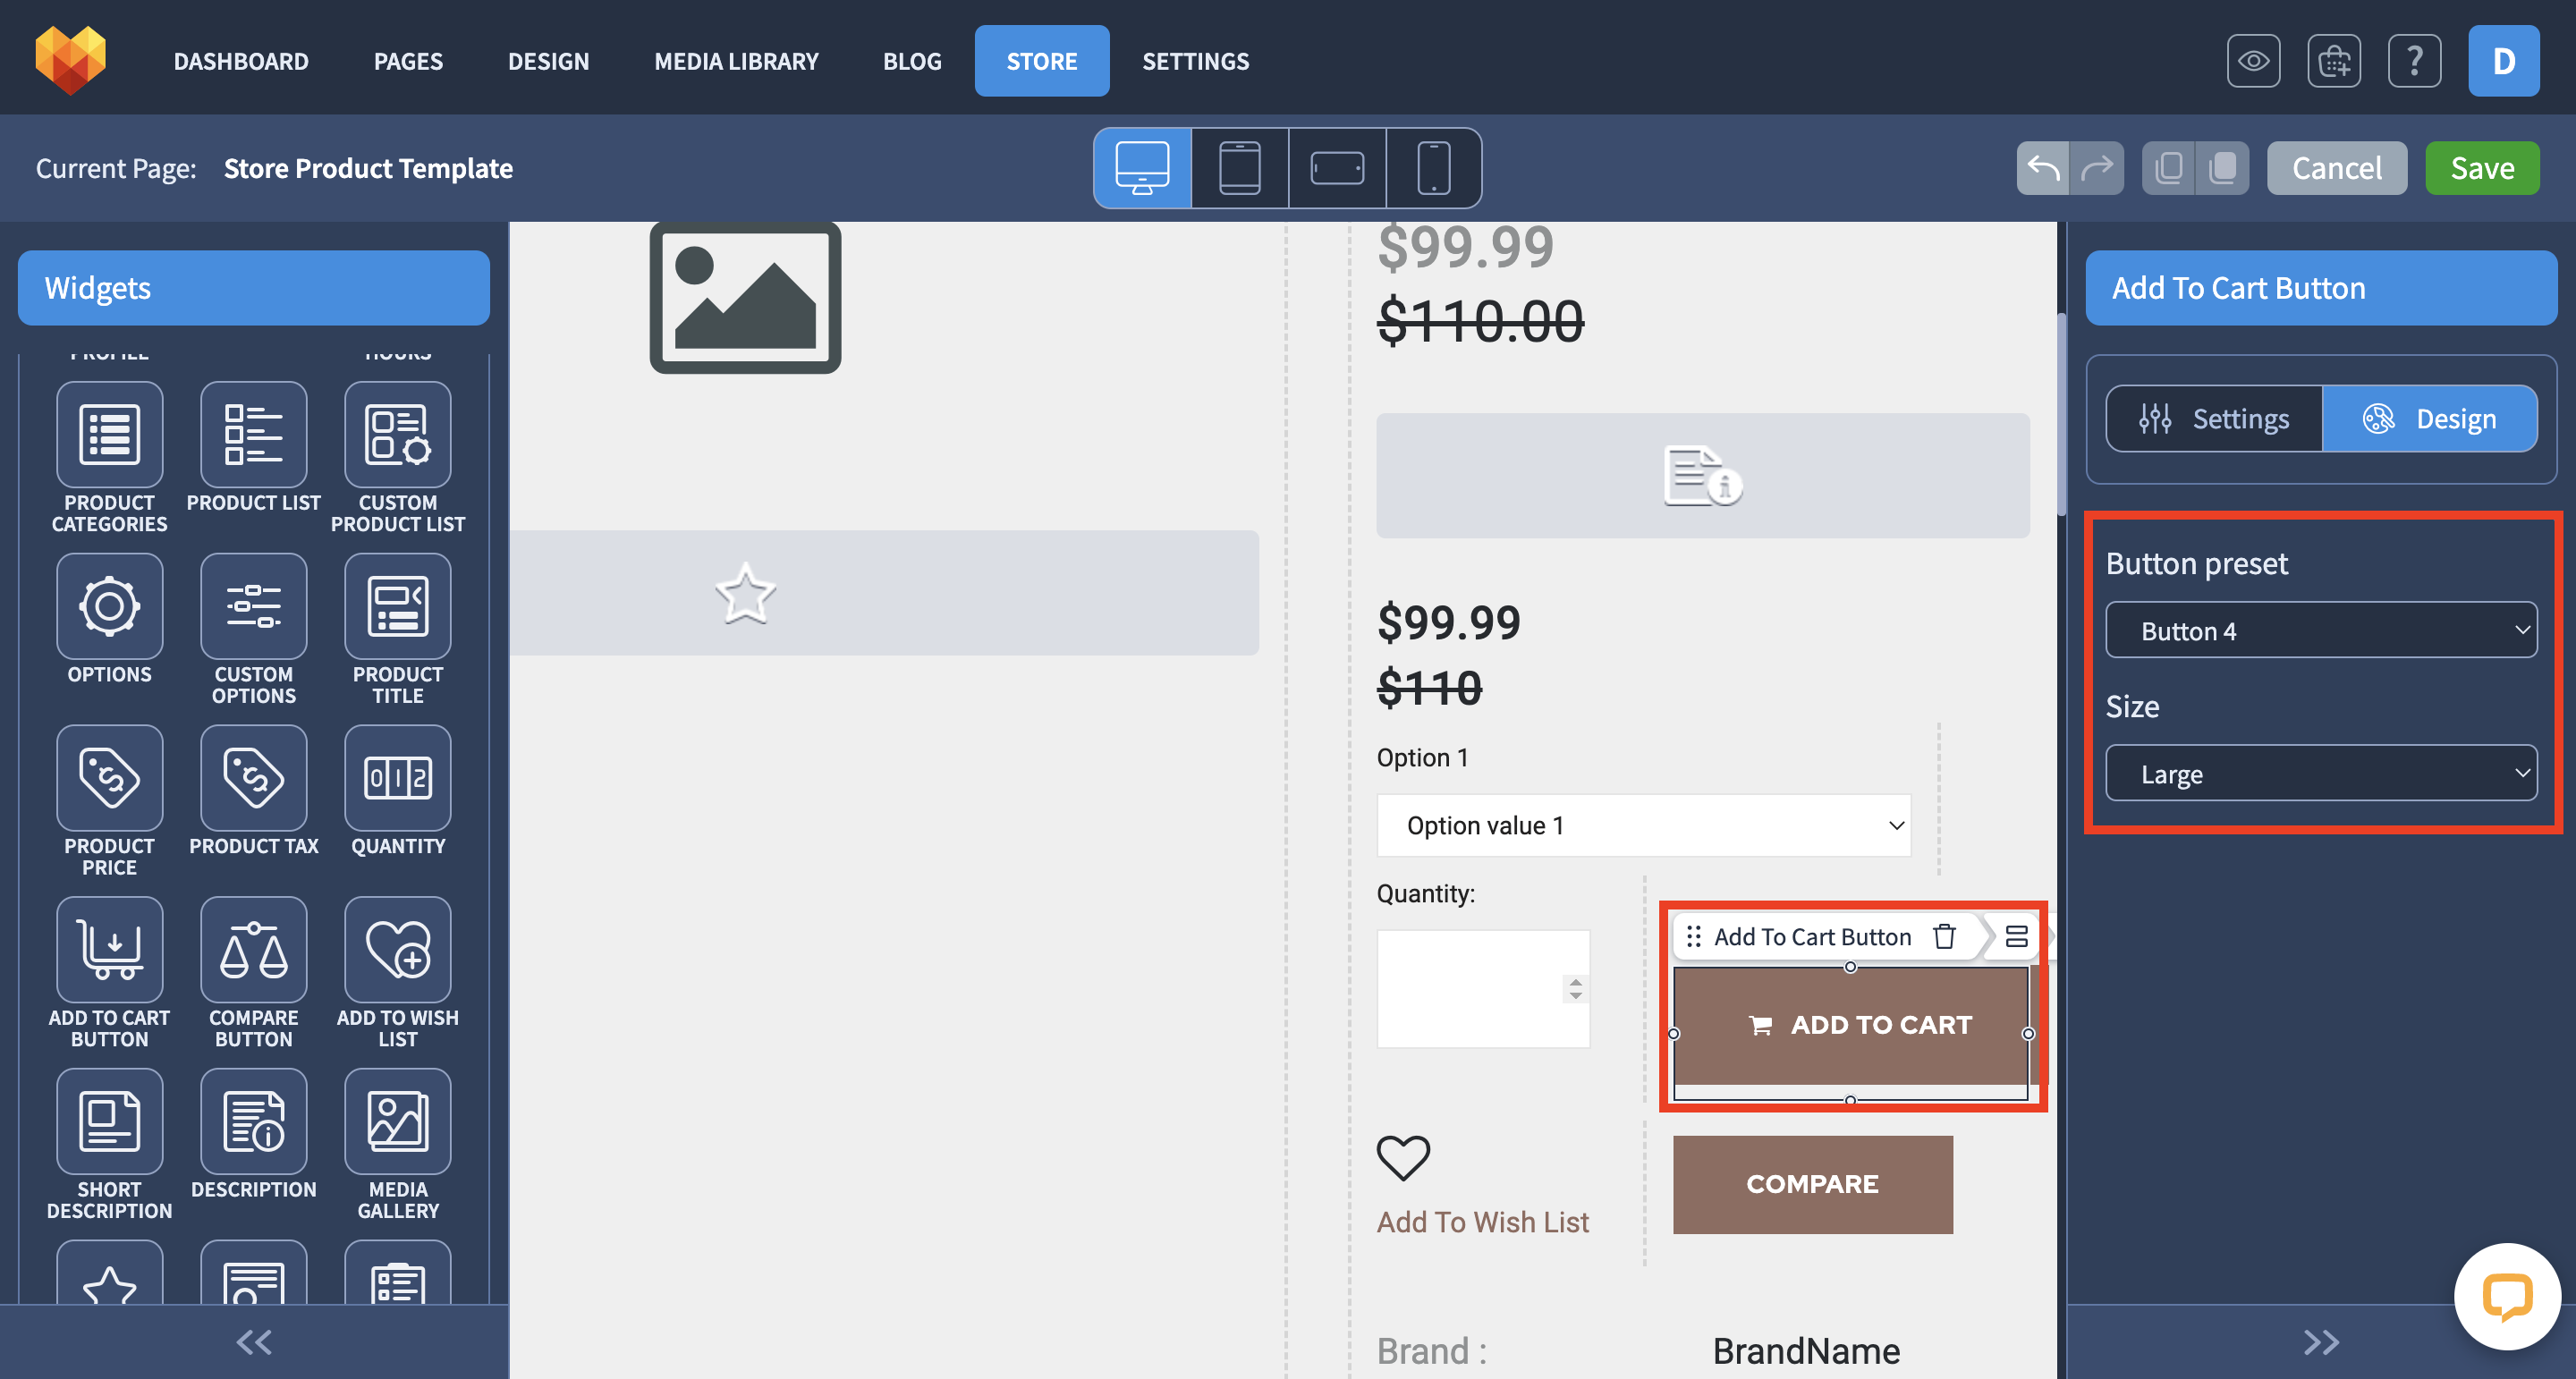
Task: Click the row layout icon on widget toolbar
Action: point(2016,937)
